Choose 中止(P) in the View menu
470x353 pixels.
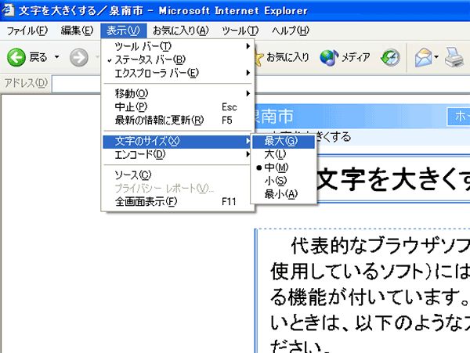(178, 107)
